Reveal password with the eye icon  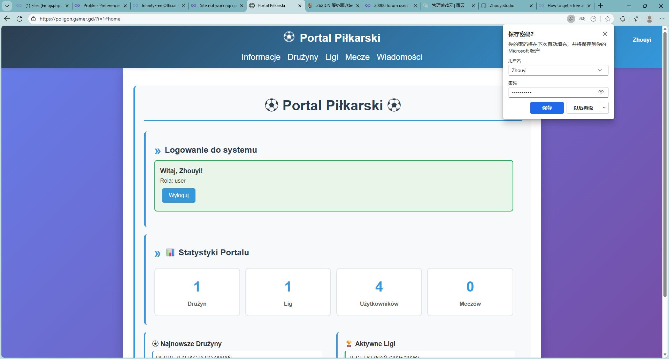pyautogui.click(x=601, y=92)
